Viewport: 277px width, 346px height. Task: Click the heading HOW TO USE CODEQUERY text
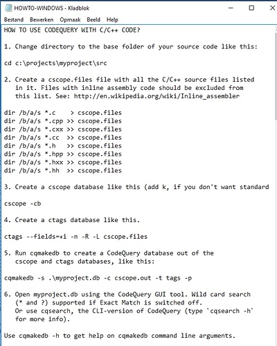72,30
